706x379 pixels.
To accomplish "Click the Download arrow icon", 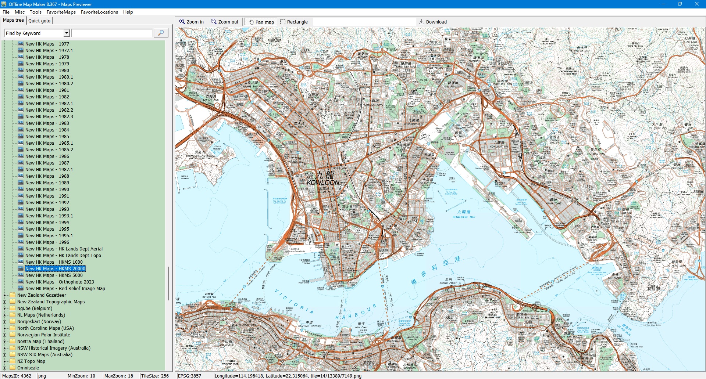I will click(422, 22).
